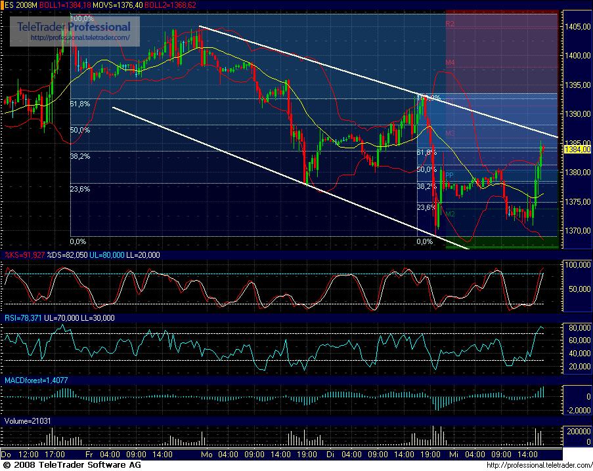Click the 80,000 RSI scale label
The height and width of the screenshot is (471, 593).
579,327
